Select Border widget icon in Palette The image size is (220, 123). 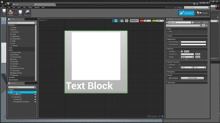(11, 27)
